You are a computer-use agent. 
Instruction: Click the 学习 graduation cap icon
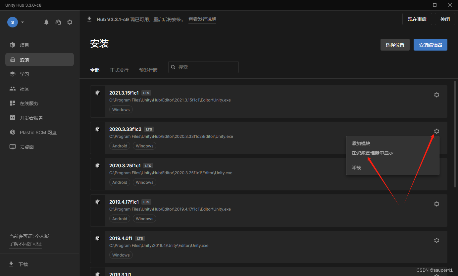coord(13,74)
